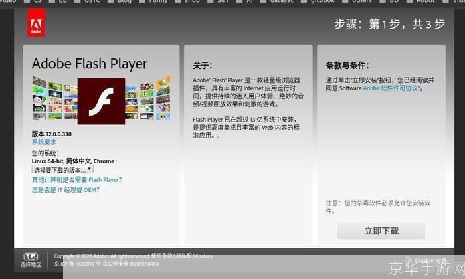Click the '步骤: 第 1 步, 共 3 步' text
Viewport: 465px width, 279px height.
tap(390, 24)
